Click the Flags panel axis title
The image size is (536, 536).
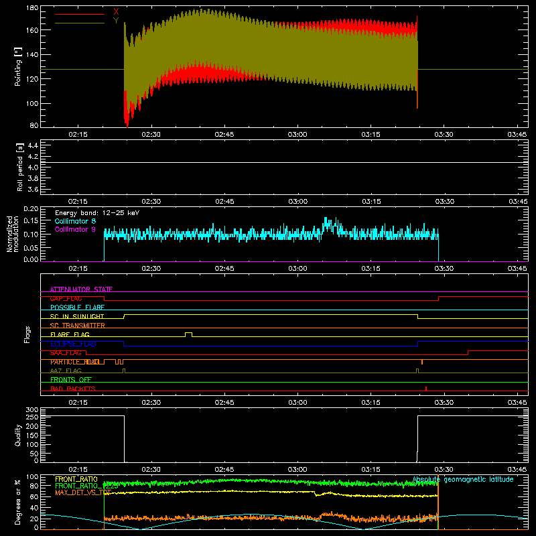point(27,334)
